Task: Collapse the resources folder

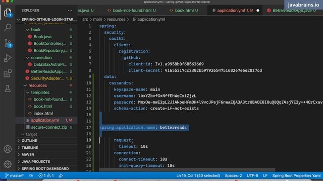Action: (x=38, y=85)
